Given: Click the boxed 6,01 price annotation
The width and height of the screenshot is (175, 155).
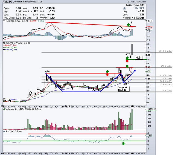Looking at the screenshot, I should 139,58.
